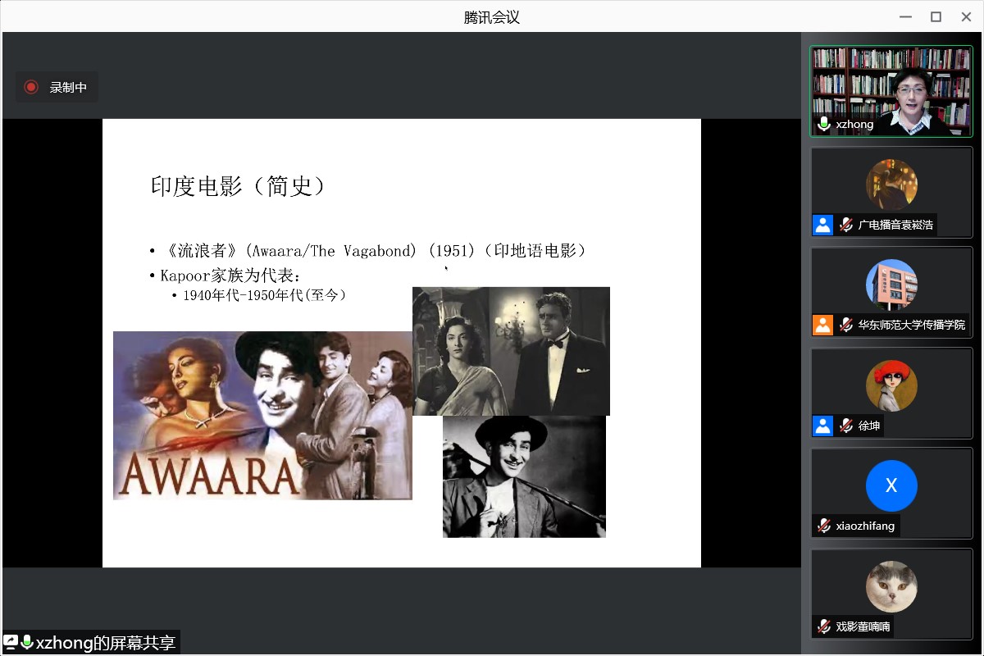The image size is (984, 656).
Task: Click the screen share icon at bottom left
Action: coord(11,643)
